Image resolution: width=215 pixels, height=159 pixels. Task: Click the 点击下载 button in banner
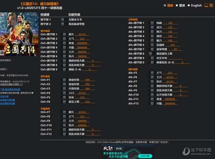(145, 156)
